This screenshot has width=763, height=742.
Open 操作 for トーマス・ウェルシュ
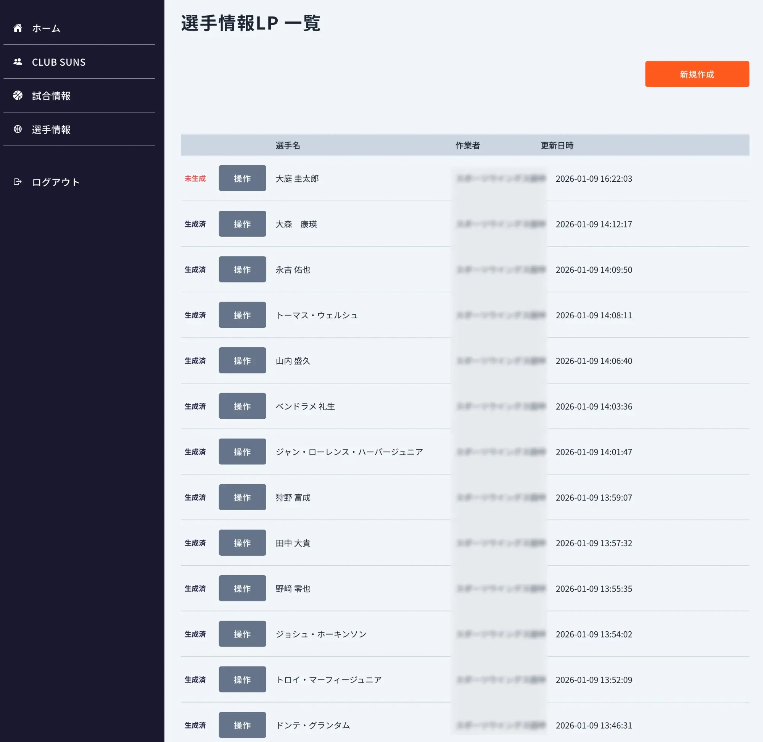click(242, 315)
